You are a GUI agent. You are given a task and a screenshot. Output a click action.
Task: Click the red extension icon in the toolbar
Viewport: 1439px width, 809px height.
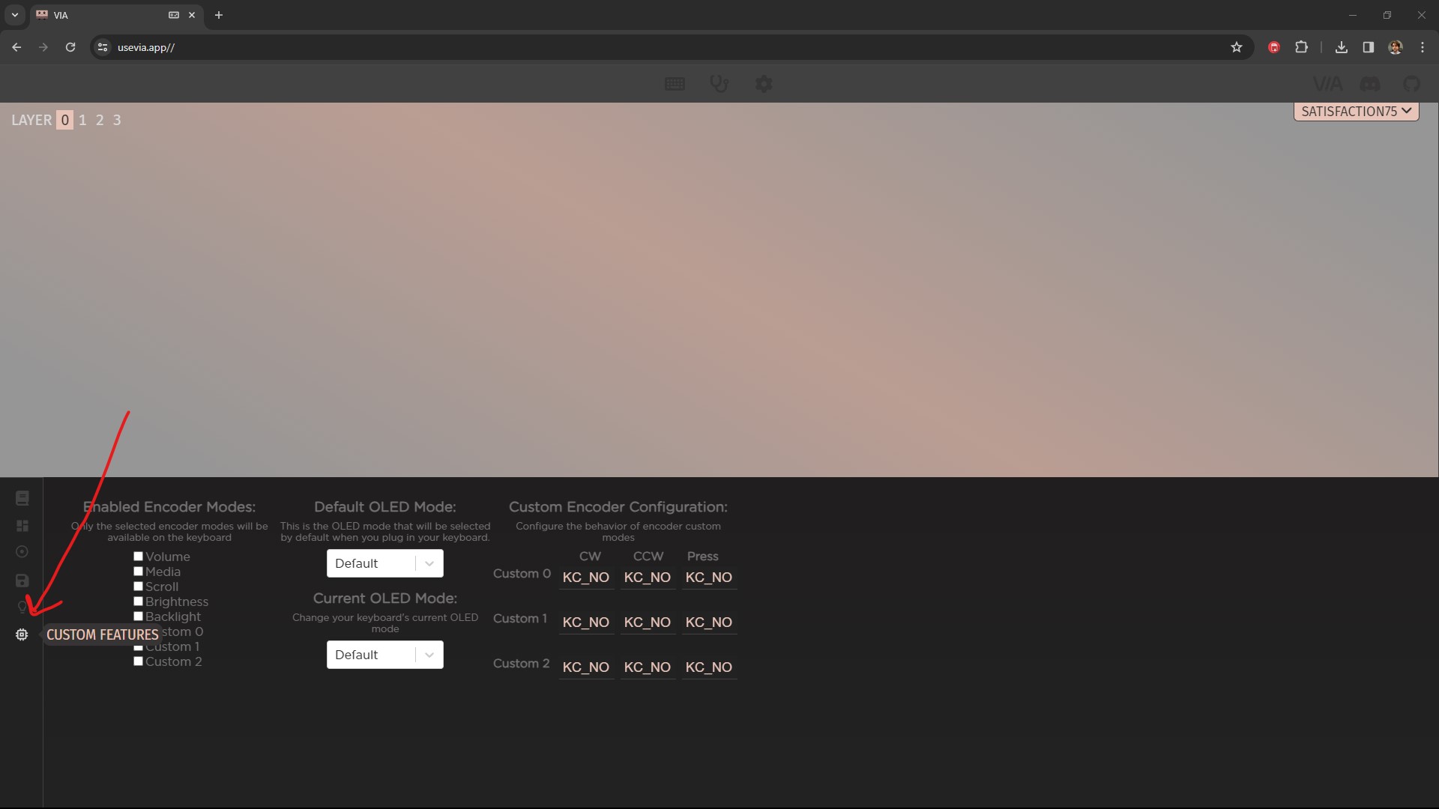(x=1274, y=47)
